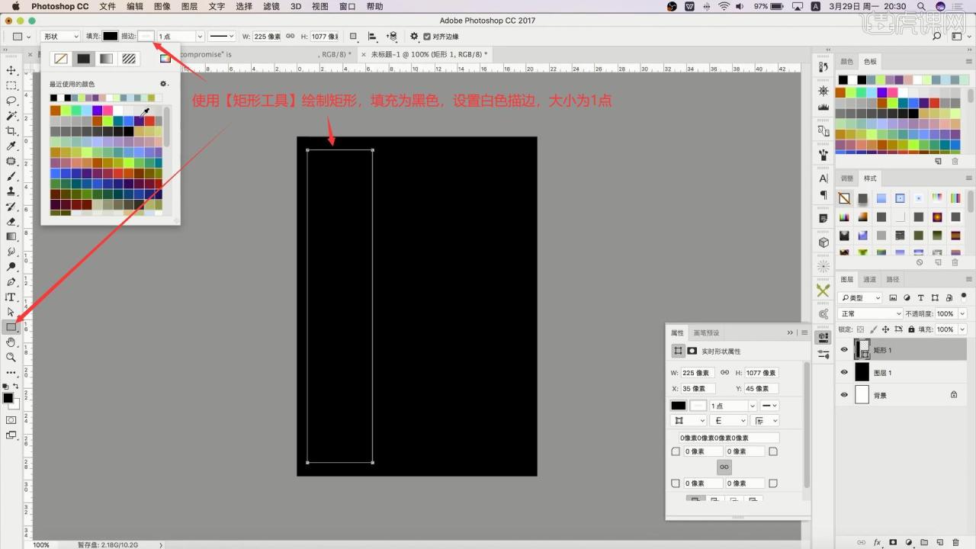
Task: Open the 图像 menu
Action: coord(162,6)
